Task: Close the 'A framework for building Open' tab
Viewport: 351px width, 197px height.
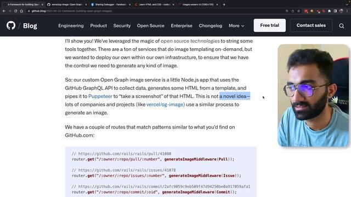Action: tap(42, 4)
